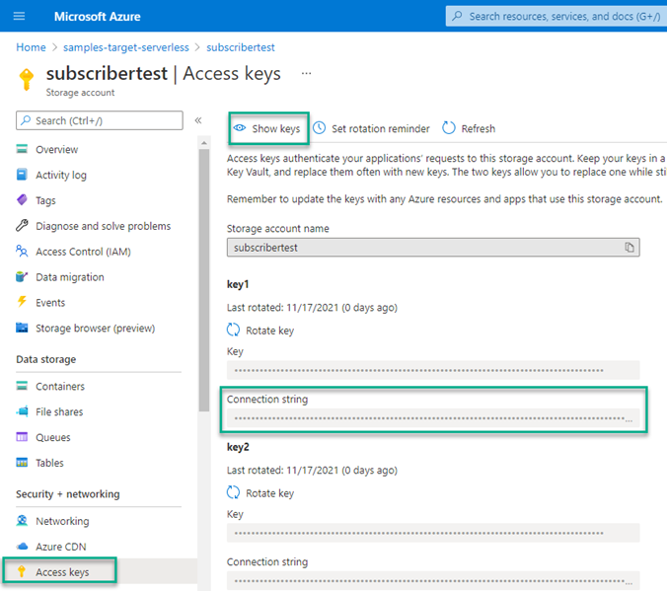This screenshot has height=591, width=667.
Task: Click key2 Connection string field
Action: click(x=433, y=580)
